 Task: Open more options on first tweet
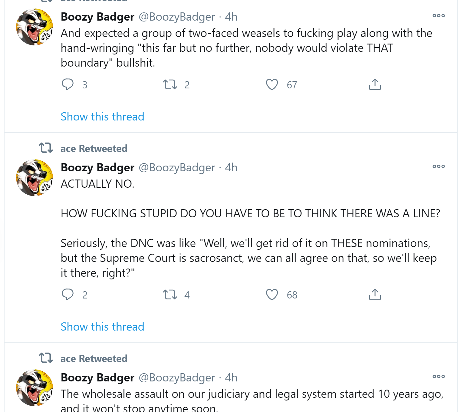click(439, 16)
